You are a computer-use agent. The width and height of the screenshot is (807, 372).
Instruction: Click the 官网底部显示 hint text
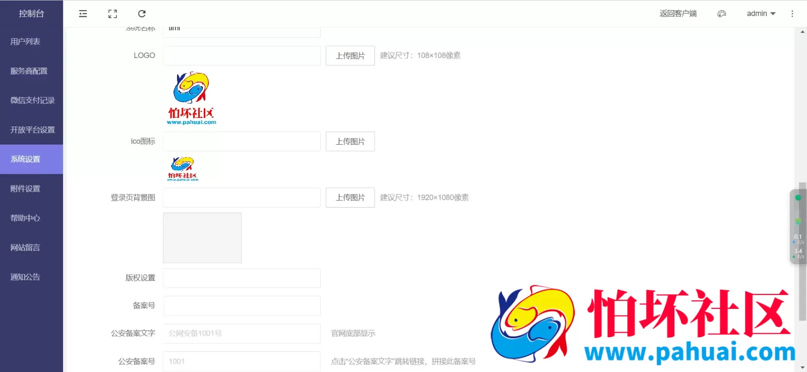[x=353, y=333]
